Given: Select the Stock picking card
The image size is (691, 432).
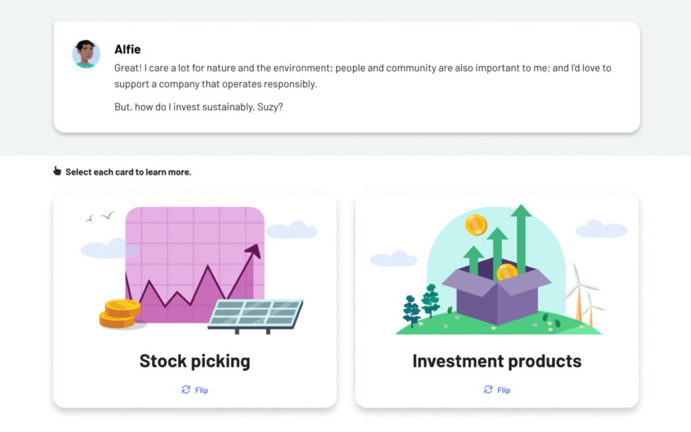Looking at the screenshot, I should pos(194,300).
